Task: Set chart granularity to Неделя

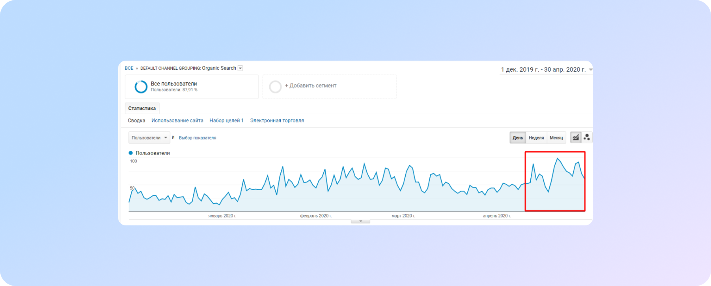Action: (x=536, y=137)
